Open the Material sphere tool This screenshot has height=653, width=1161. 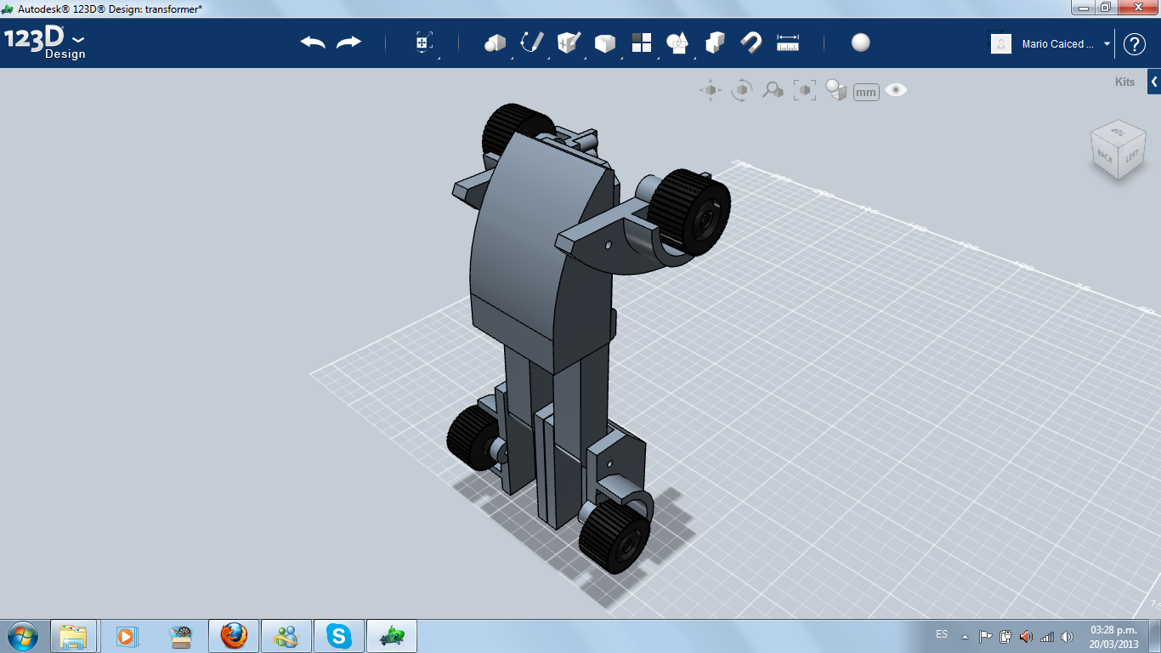point(861,43)
